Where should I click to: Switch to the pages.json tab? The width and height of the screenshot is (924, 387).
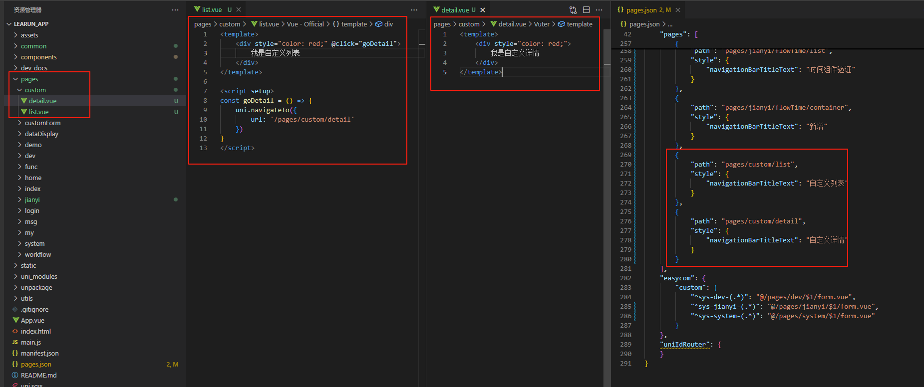[641, 10]
